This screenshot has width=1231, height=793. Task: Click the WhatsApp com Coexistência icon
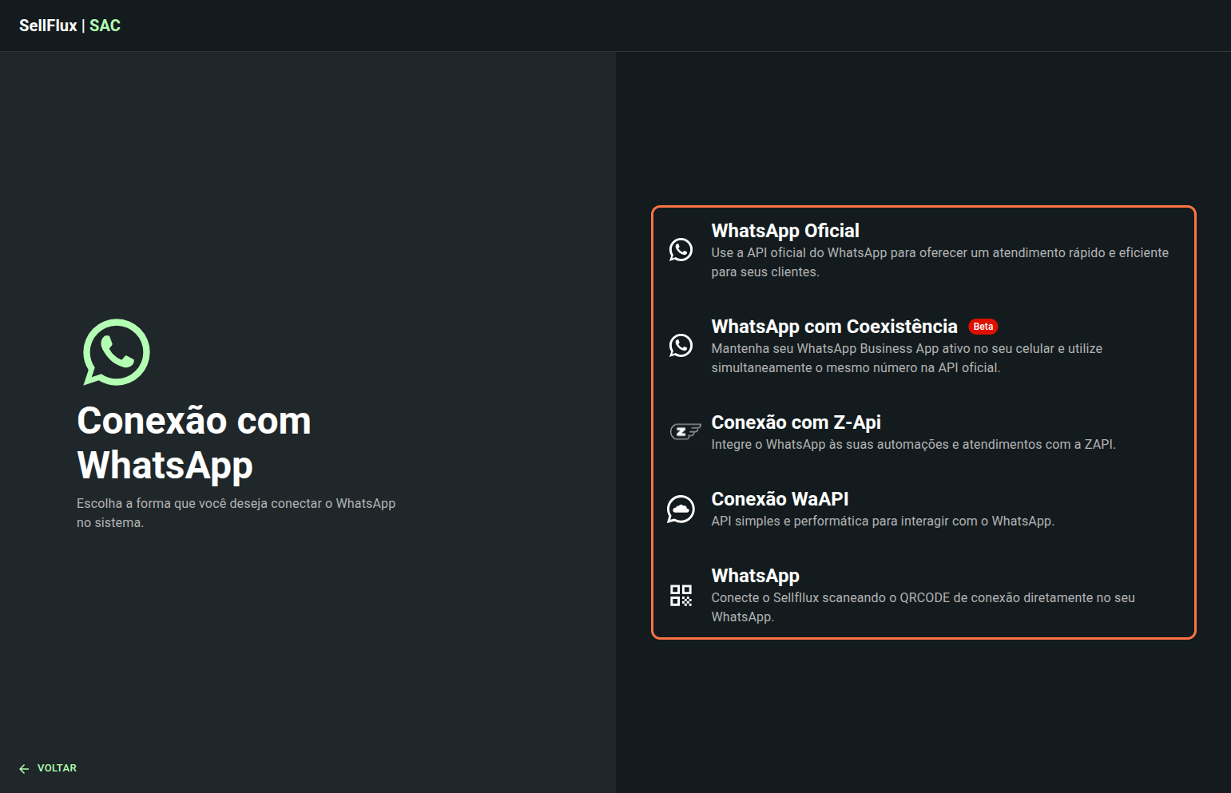coord(681,346)
